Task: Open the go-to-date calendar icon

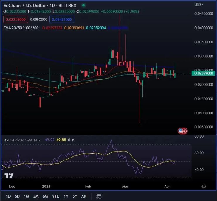Action: pyautogui.click(x=99, y=196)
